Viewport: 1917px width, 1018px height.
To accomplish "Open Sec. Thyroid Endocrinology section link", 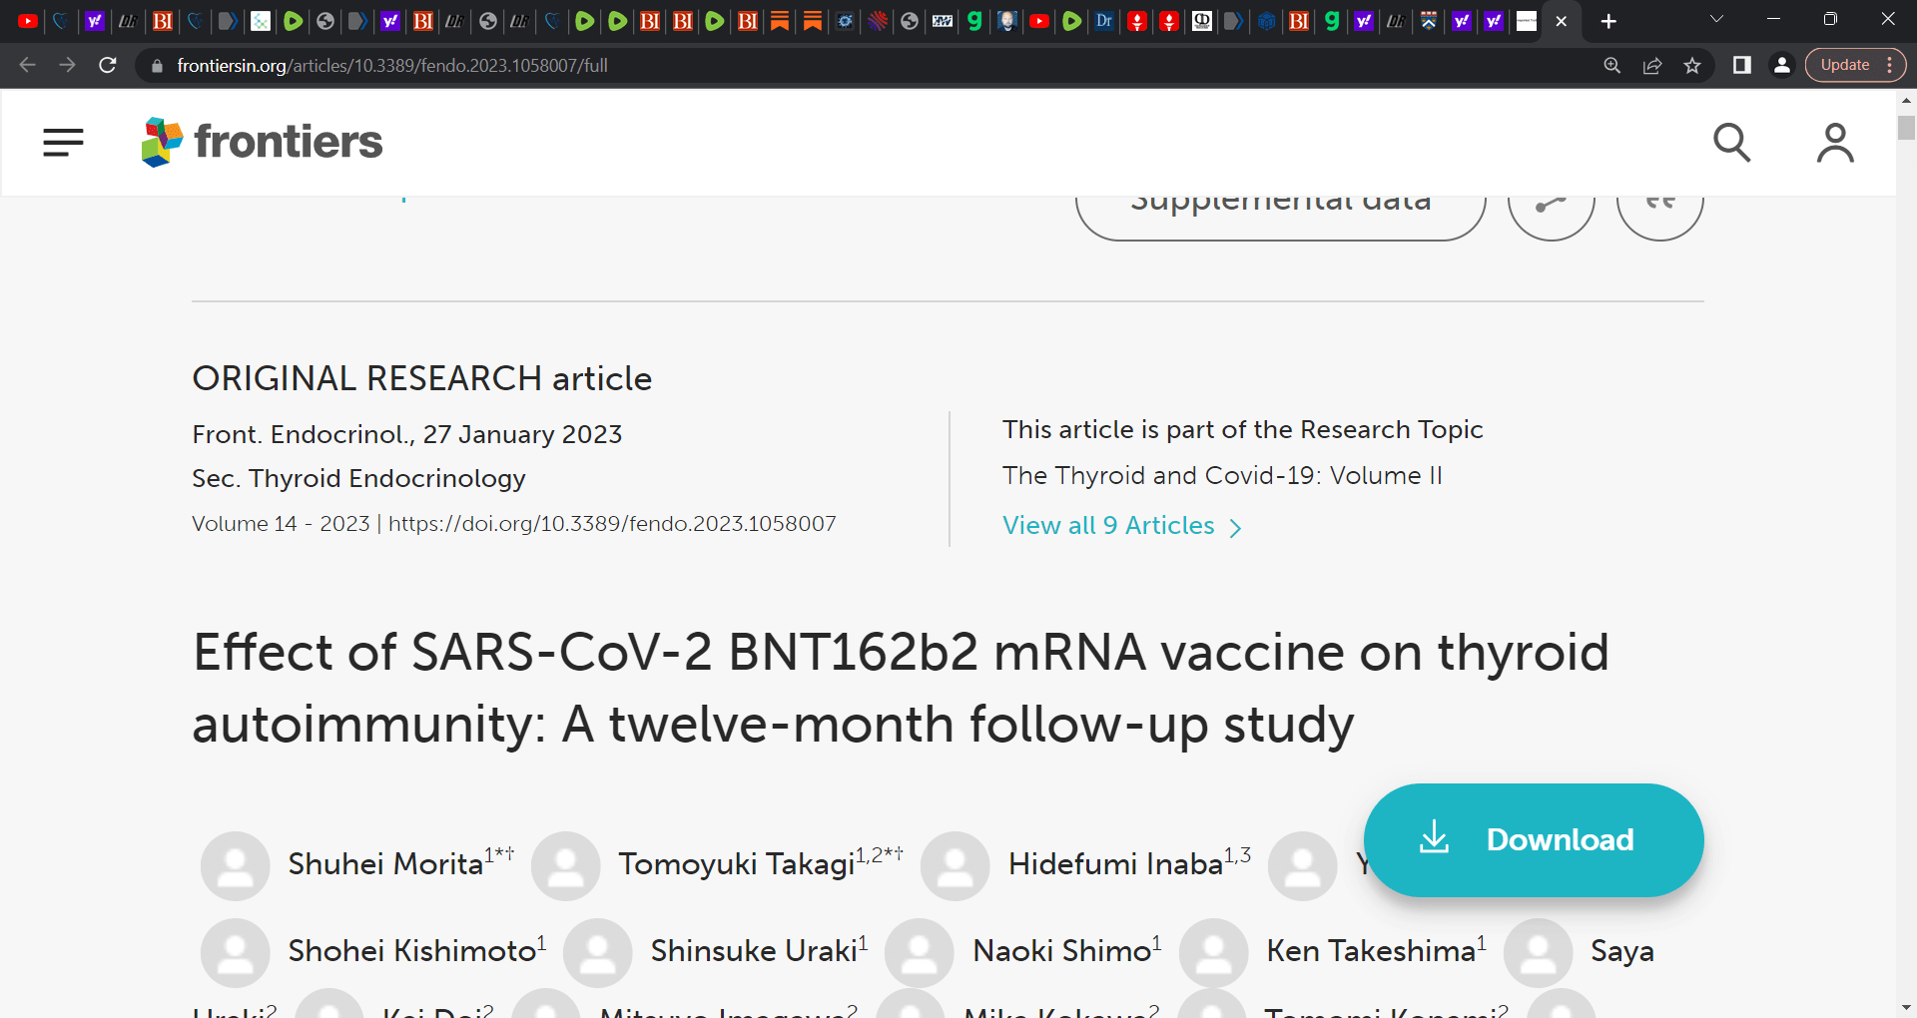I will coord(358,479).
